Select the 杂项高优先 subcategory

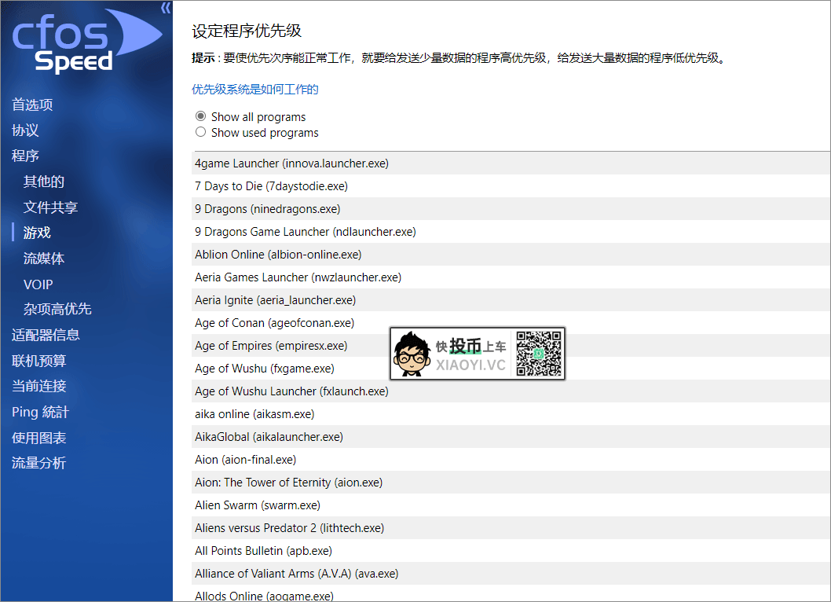click(57, 309)
